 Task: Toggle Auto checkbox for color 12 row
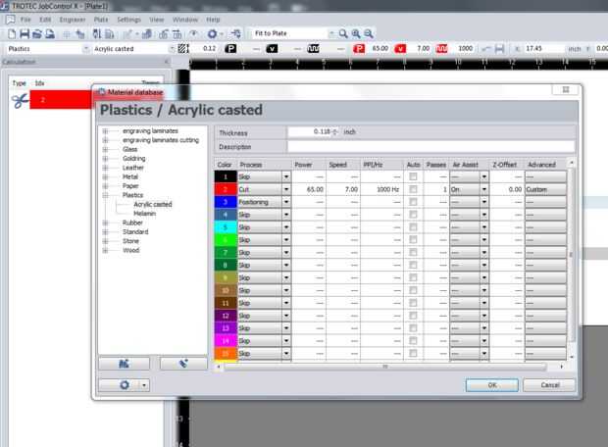[x=414, y=316]
